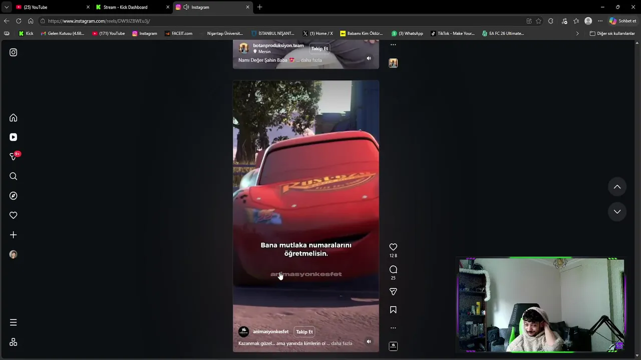Open browser home page

click(x=31, y=21)
